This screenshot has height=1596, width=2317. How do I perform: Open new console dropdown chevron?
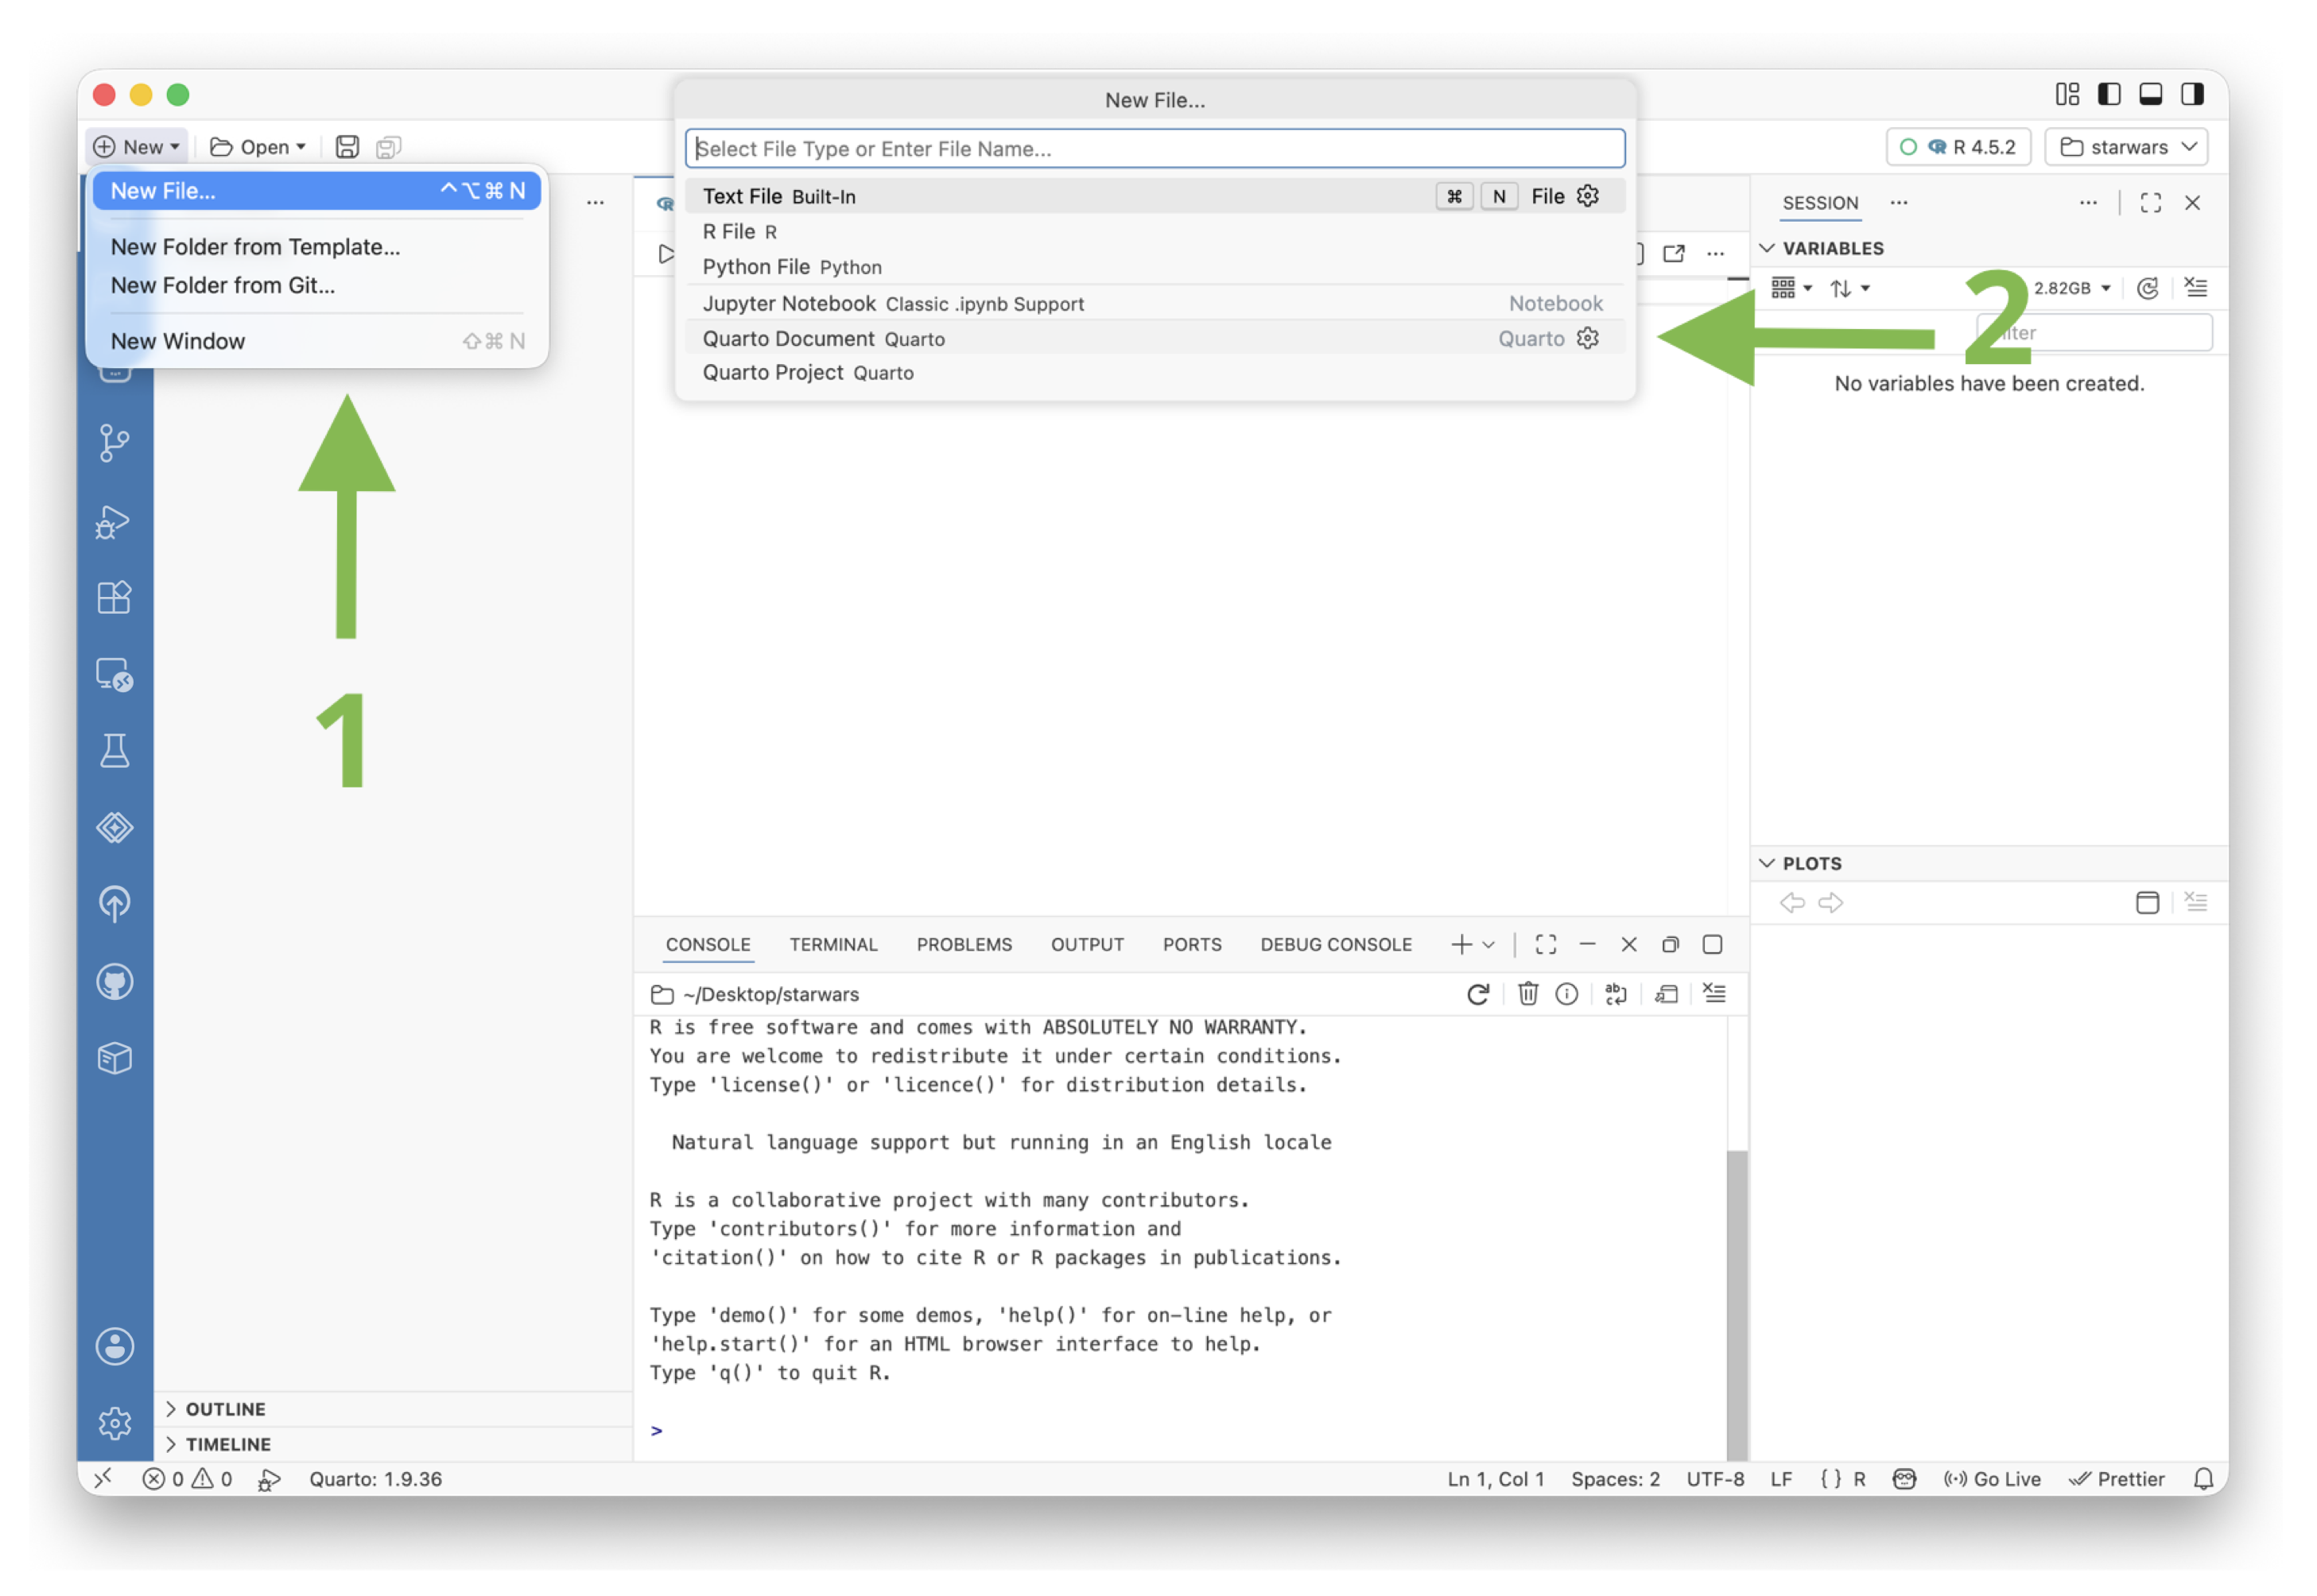(x=1488, y=945)
